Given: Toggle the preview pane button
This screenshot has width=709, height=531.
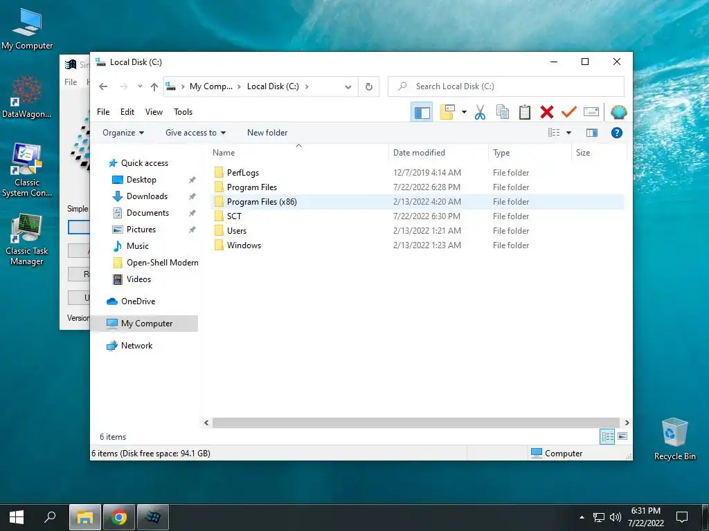Looking at the screenshot, I should click(x=591, y=133).
